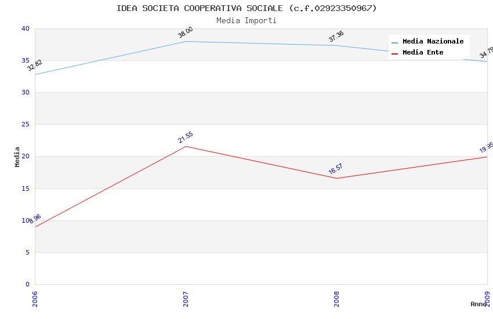Click the 2008 x-axis year label

pos(336,299)
